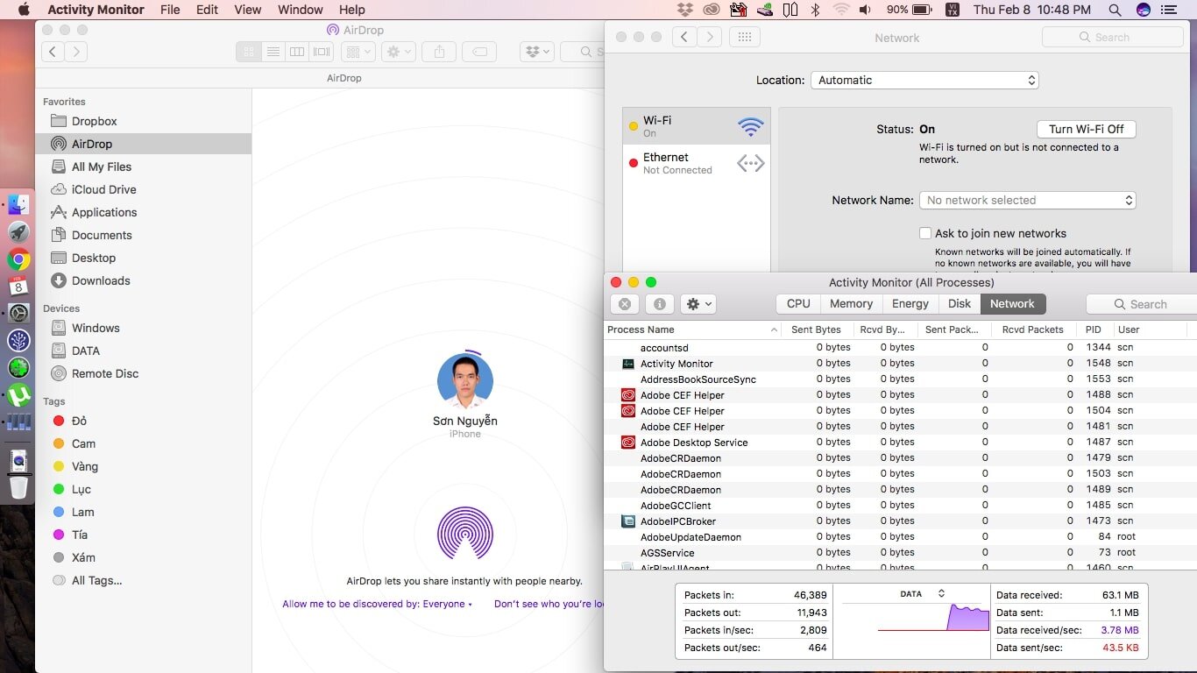Click the Finder Share button
This screenshot has width=1197, height=673.
[439, 52]
